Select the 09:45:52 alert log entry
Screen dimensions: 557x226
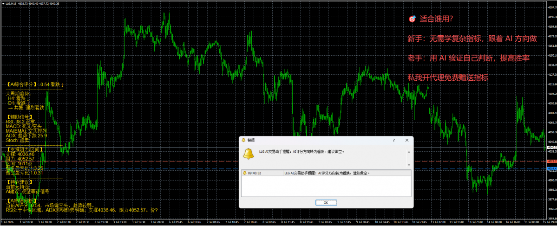[326, 173]
